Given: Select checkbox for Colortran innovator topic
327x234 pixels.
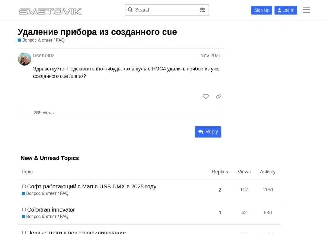Looking at the screenshot, I should point(24,209).
